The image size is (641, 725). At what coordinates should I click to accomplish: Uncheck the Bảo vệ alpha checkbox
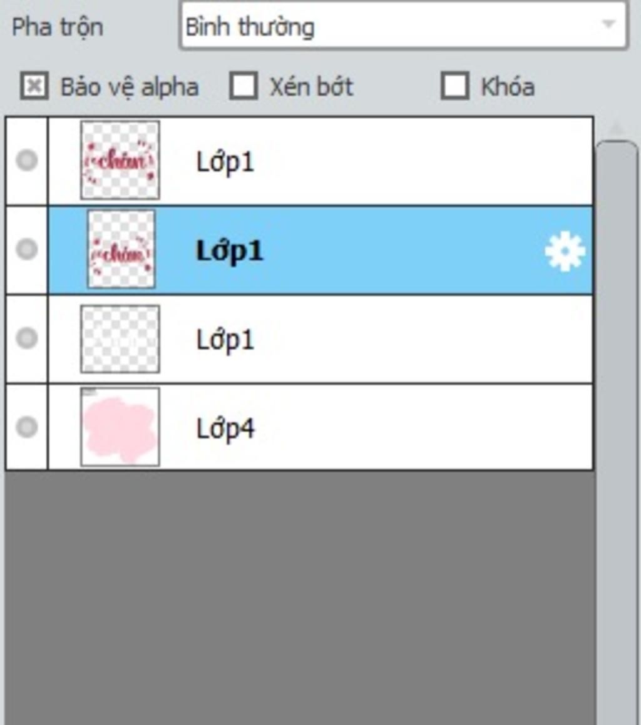(x=34, y=86)
